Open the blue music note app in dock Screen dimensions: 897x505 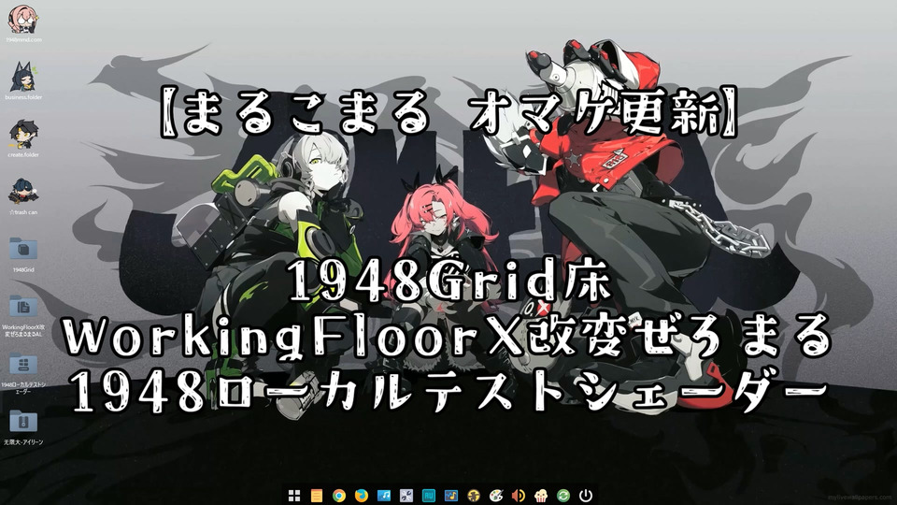384,496
